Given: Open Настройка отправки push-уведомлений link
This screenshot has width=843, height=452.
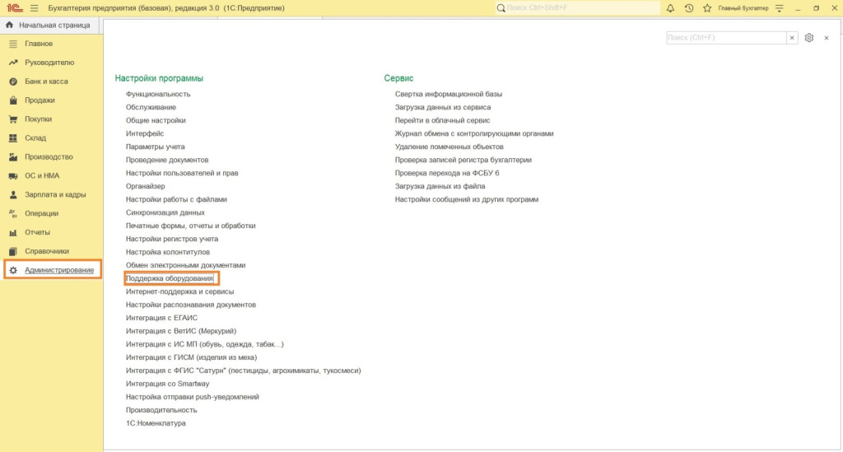Looking at the screenshot, I should point(193,397).
